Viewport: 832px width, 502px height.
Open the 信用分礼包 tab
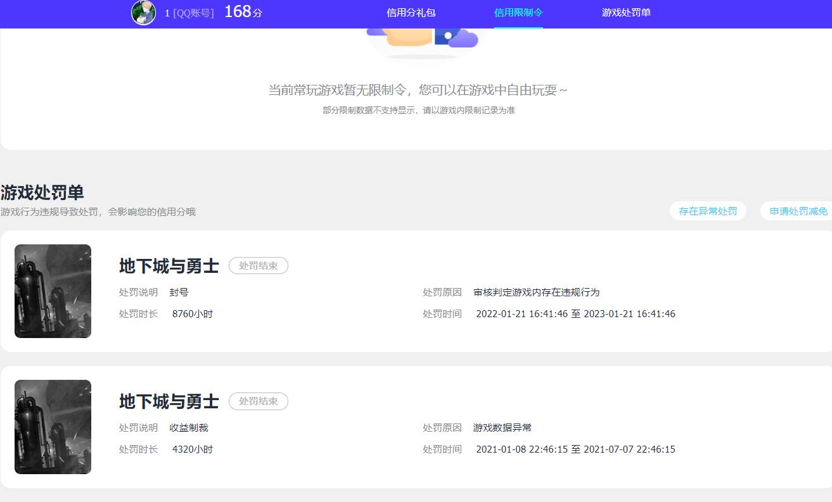click(411, 13)
